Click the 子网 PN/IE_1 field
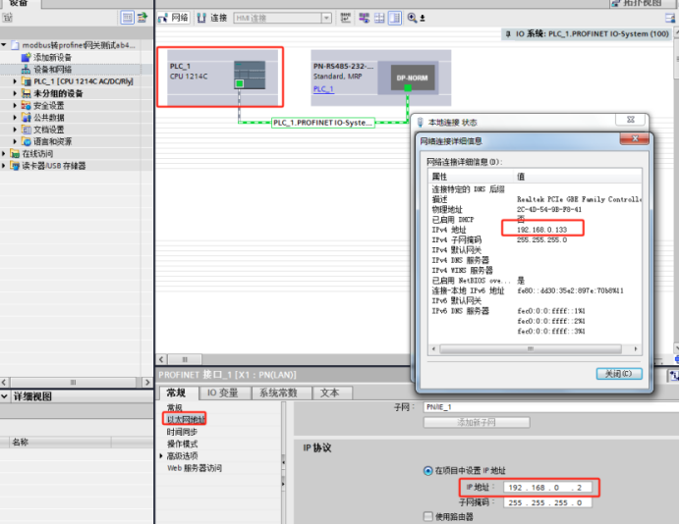This screenshot has width=680, height=525. click(x=550, y=407)
